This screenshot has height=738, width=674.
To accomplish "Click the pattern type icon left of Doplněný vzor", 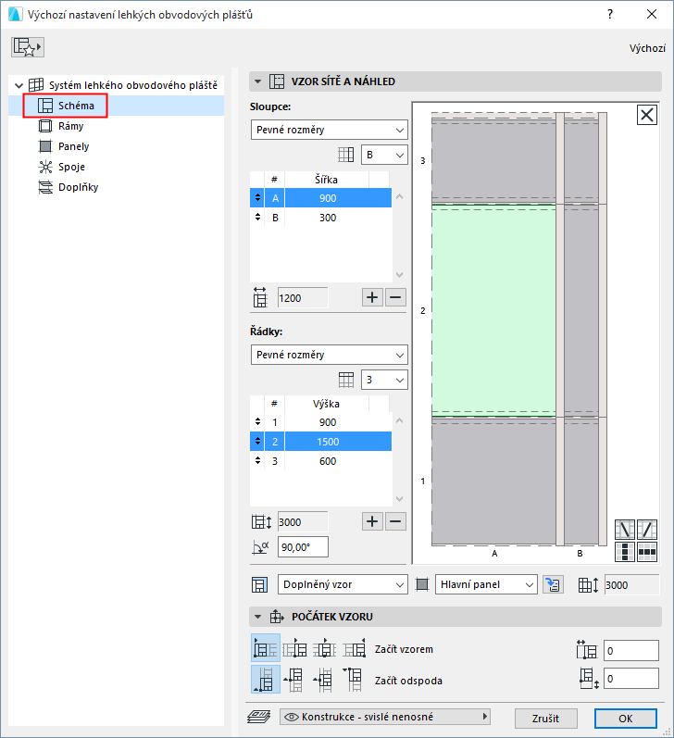I will click(x=260, y=584).
